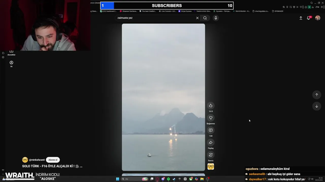Click the Shorts video player
The height and width of the screenshot is (182, 325).
point(163,97)
